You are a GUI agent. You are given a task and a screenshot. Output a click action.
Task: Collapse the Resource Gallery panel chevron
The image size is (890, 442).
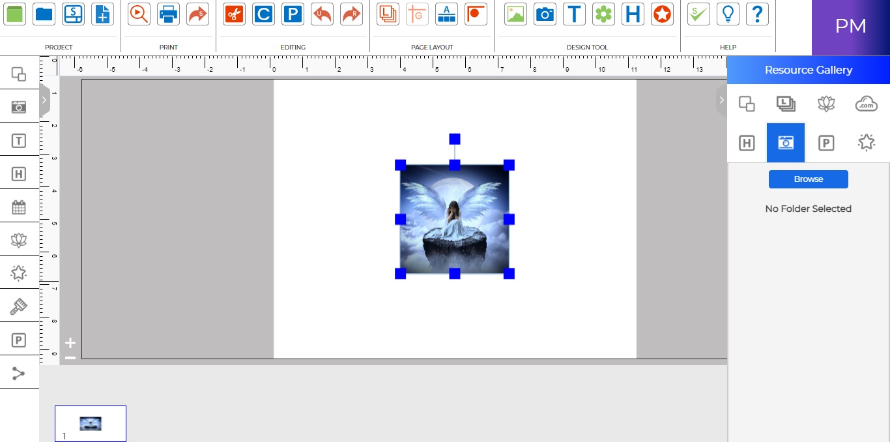[x=721, y=100]
